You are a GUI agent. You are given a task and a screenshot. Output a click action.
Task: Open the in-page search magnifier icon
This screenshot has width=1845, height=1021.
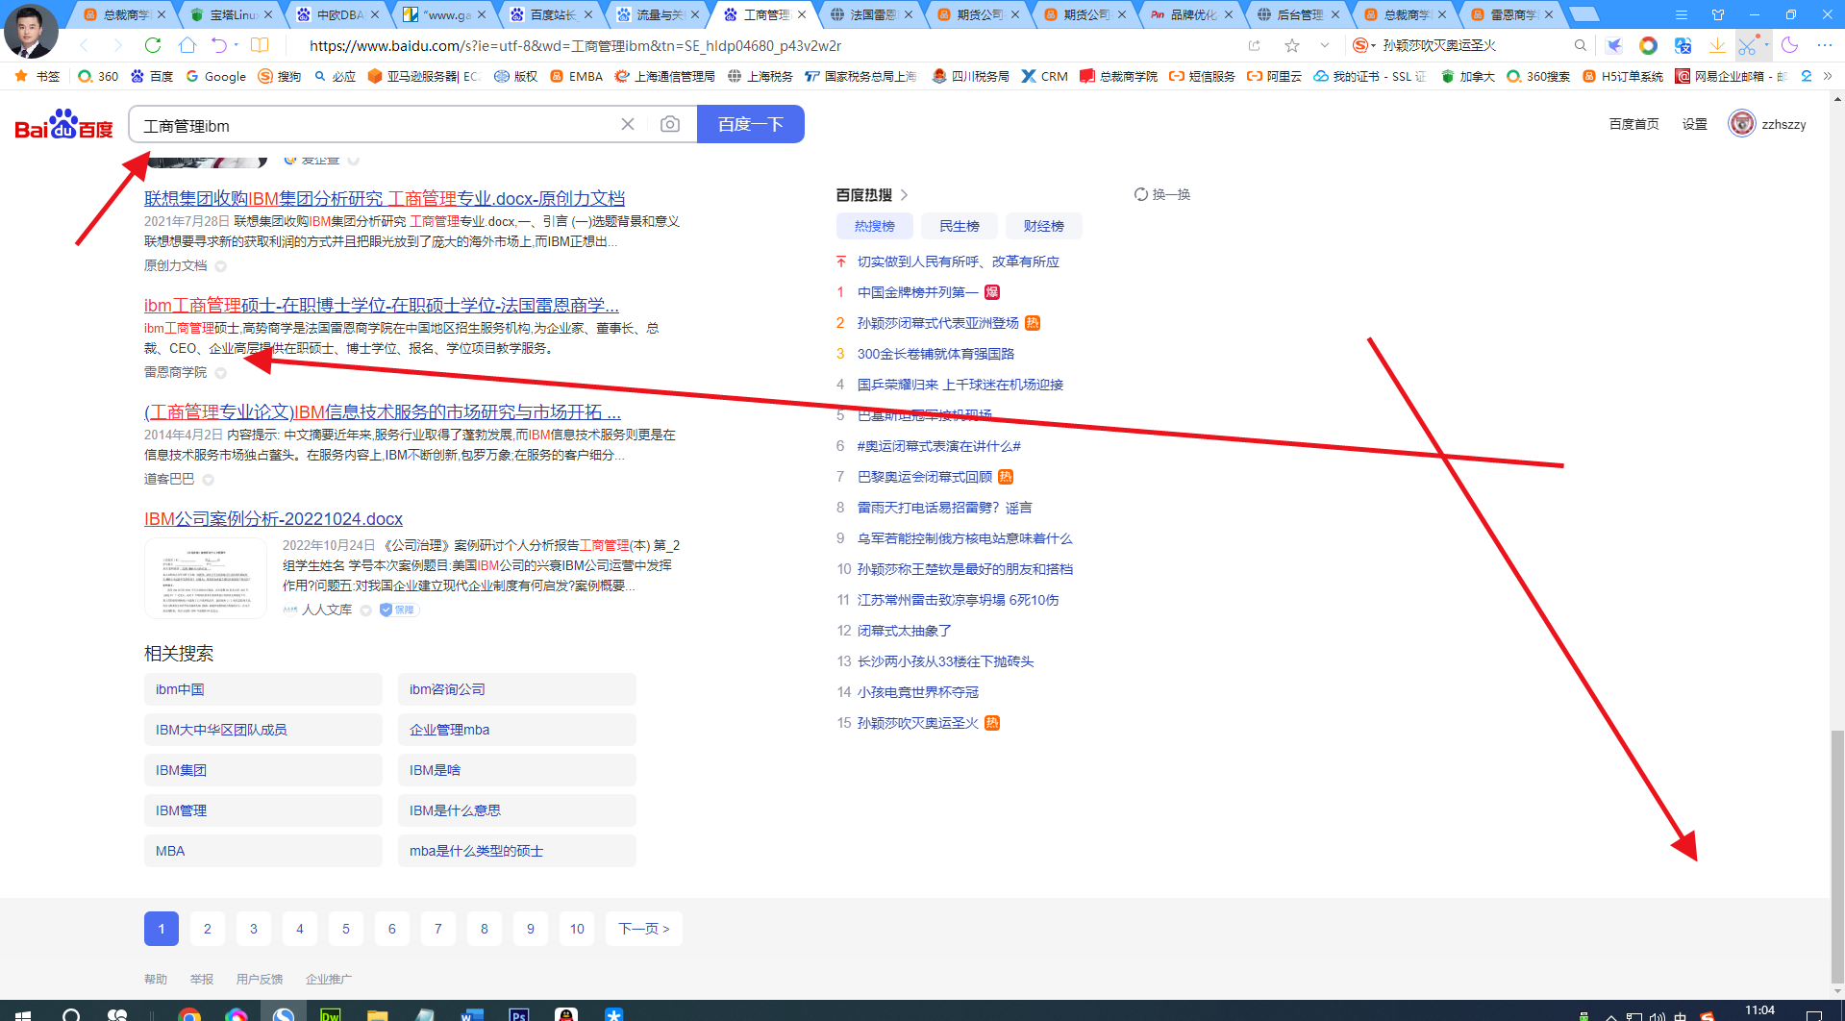click(x=1580, y=45)
